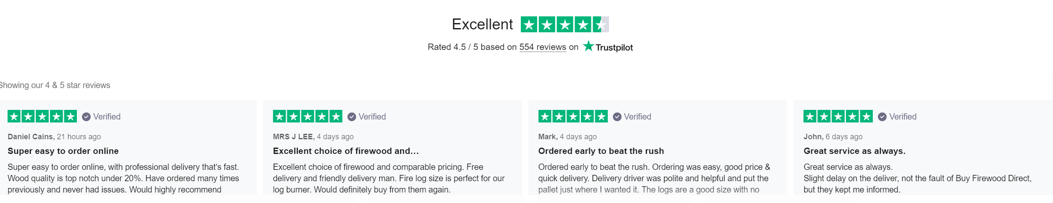Click John's five-star rating stars

(838, 116)
